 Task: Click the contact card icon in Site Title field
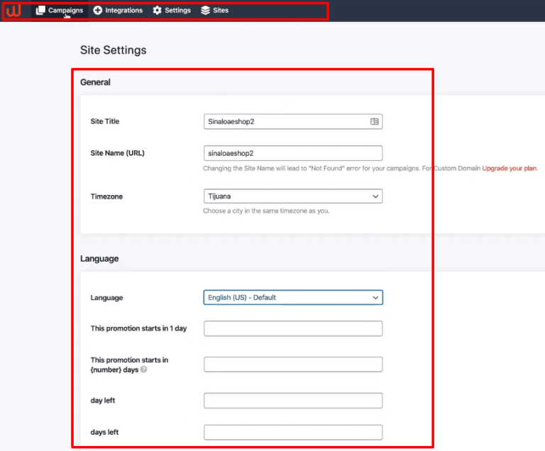click(x=375, y=121)
